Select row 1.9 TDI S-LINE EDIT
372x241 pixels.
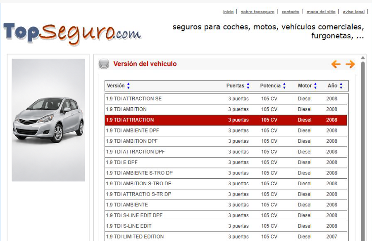coord(226,226)
